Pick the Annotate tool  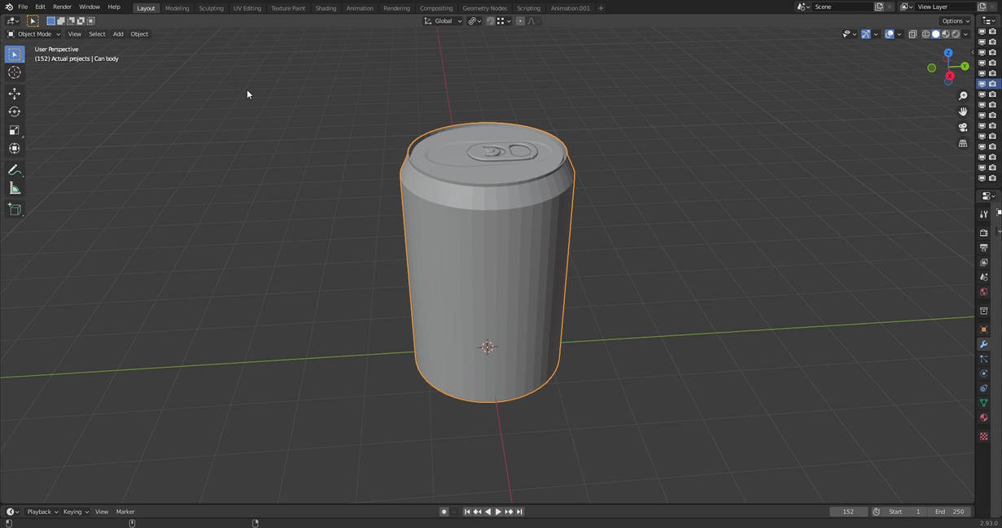click(x=14, y=168)
